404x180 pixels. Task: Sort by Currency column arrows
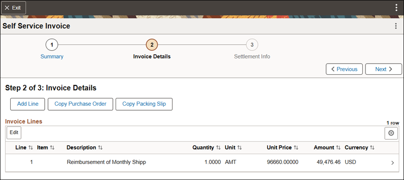pos(372,148)
